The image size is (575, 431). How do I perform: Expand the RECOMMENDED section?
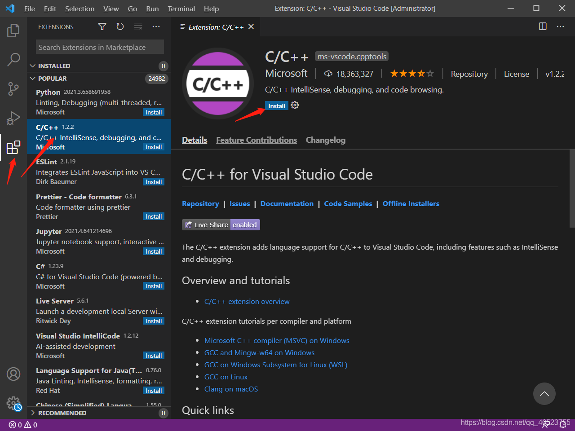99,413
